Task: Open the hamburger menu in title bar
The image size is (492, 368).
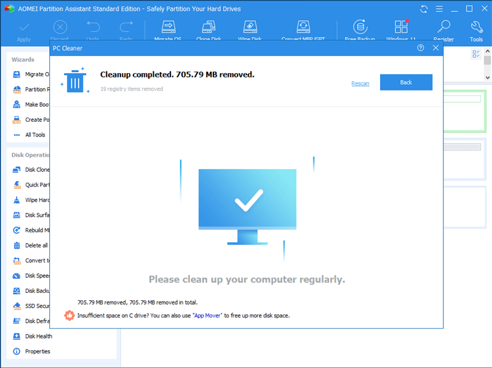Action: tap(438, 9)
